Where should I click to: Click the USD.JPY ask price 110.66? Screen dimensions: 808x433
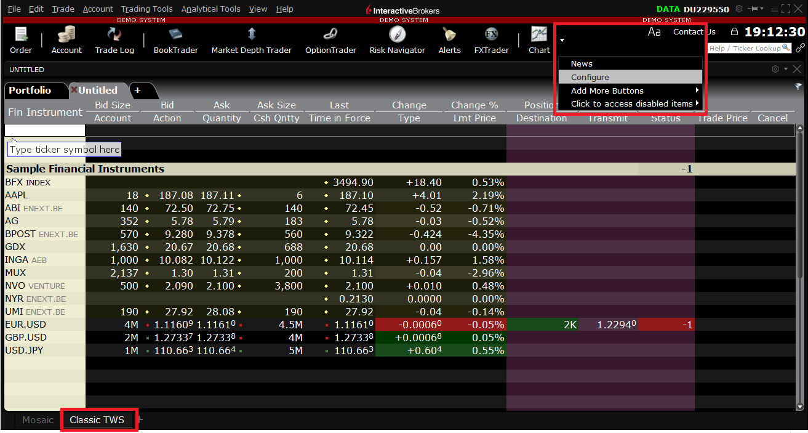click(x=217, y=350)
